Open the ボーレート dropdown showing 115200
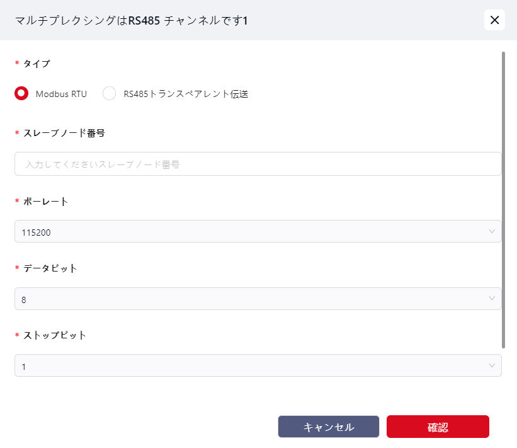 [252, 231]
